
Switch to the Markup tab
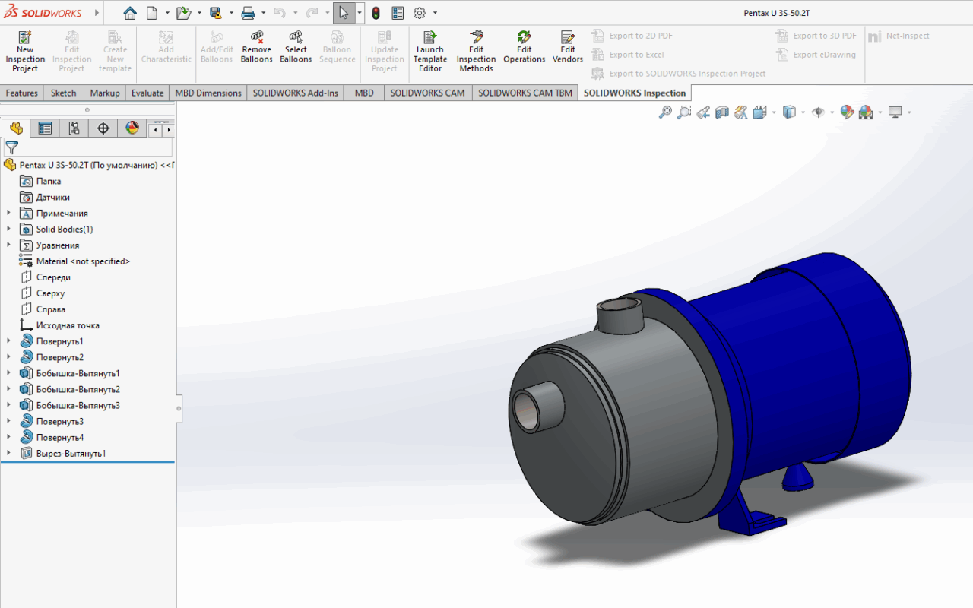point(105,93)
